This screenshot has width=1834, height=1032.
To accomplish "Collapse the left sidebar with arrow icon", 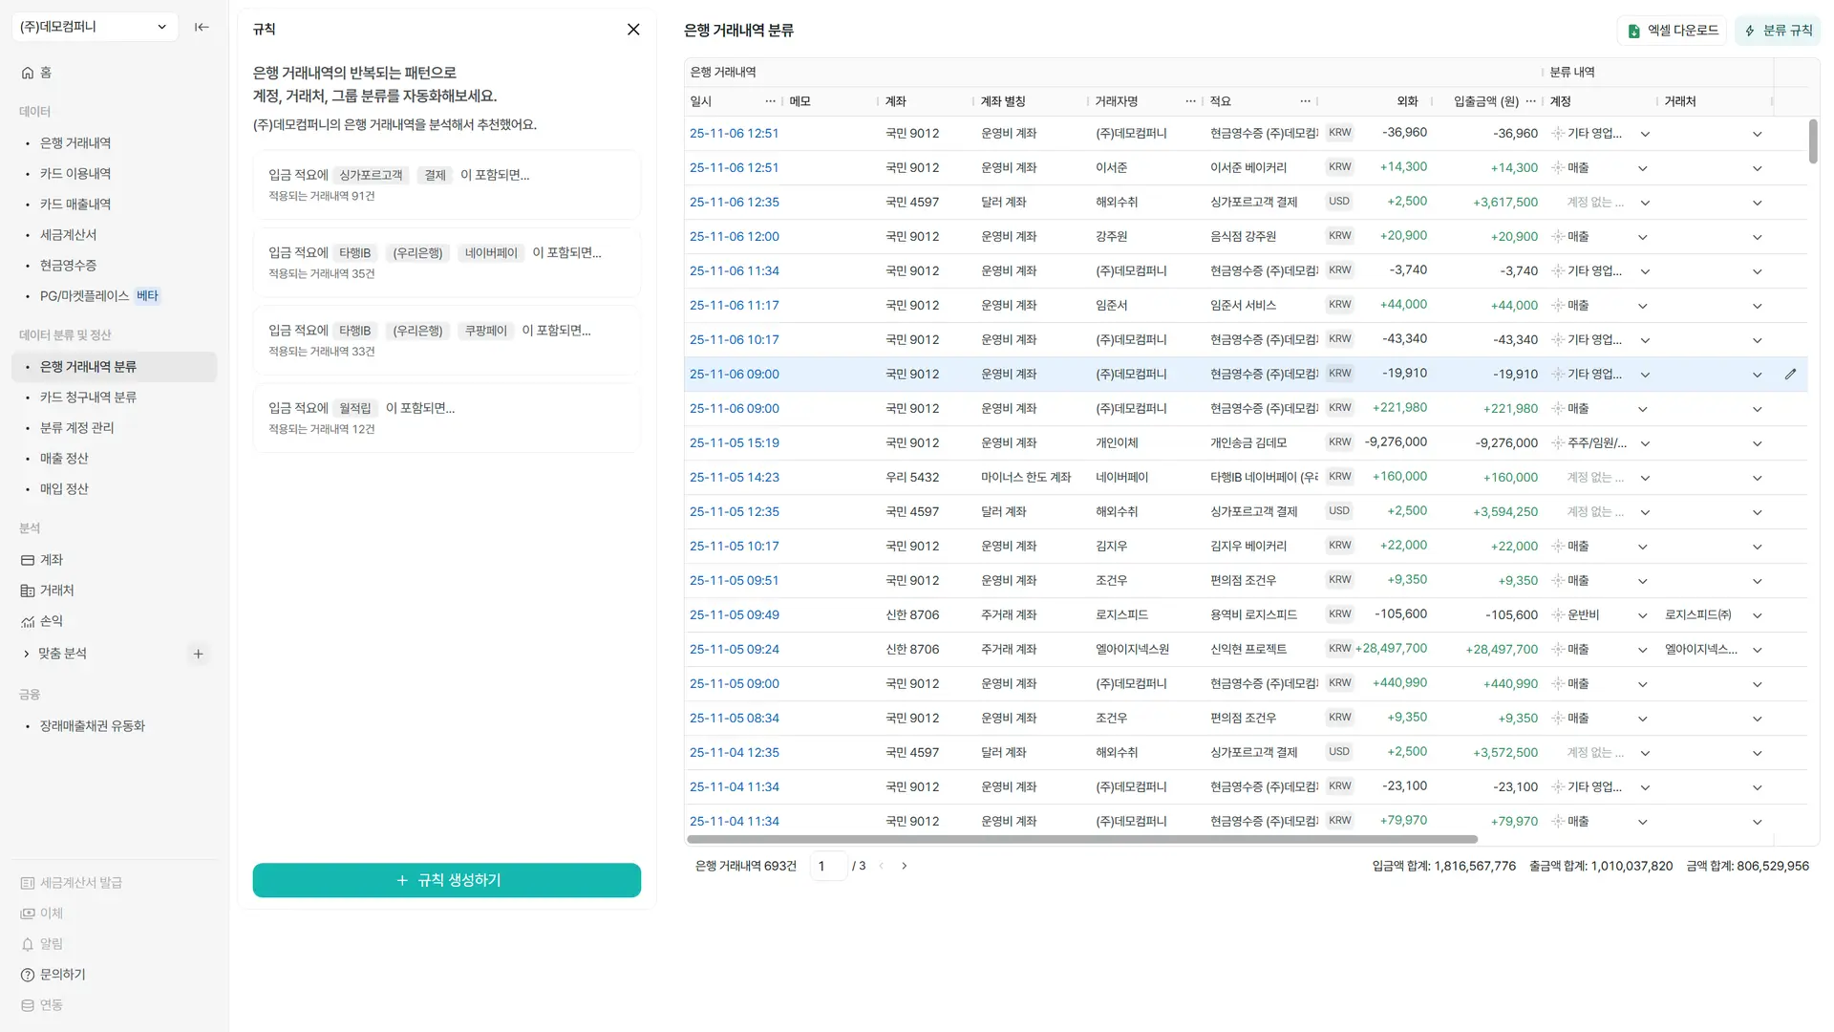I will [202, 27].
